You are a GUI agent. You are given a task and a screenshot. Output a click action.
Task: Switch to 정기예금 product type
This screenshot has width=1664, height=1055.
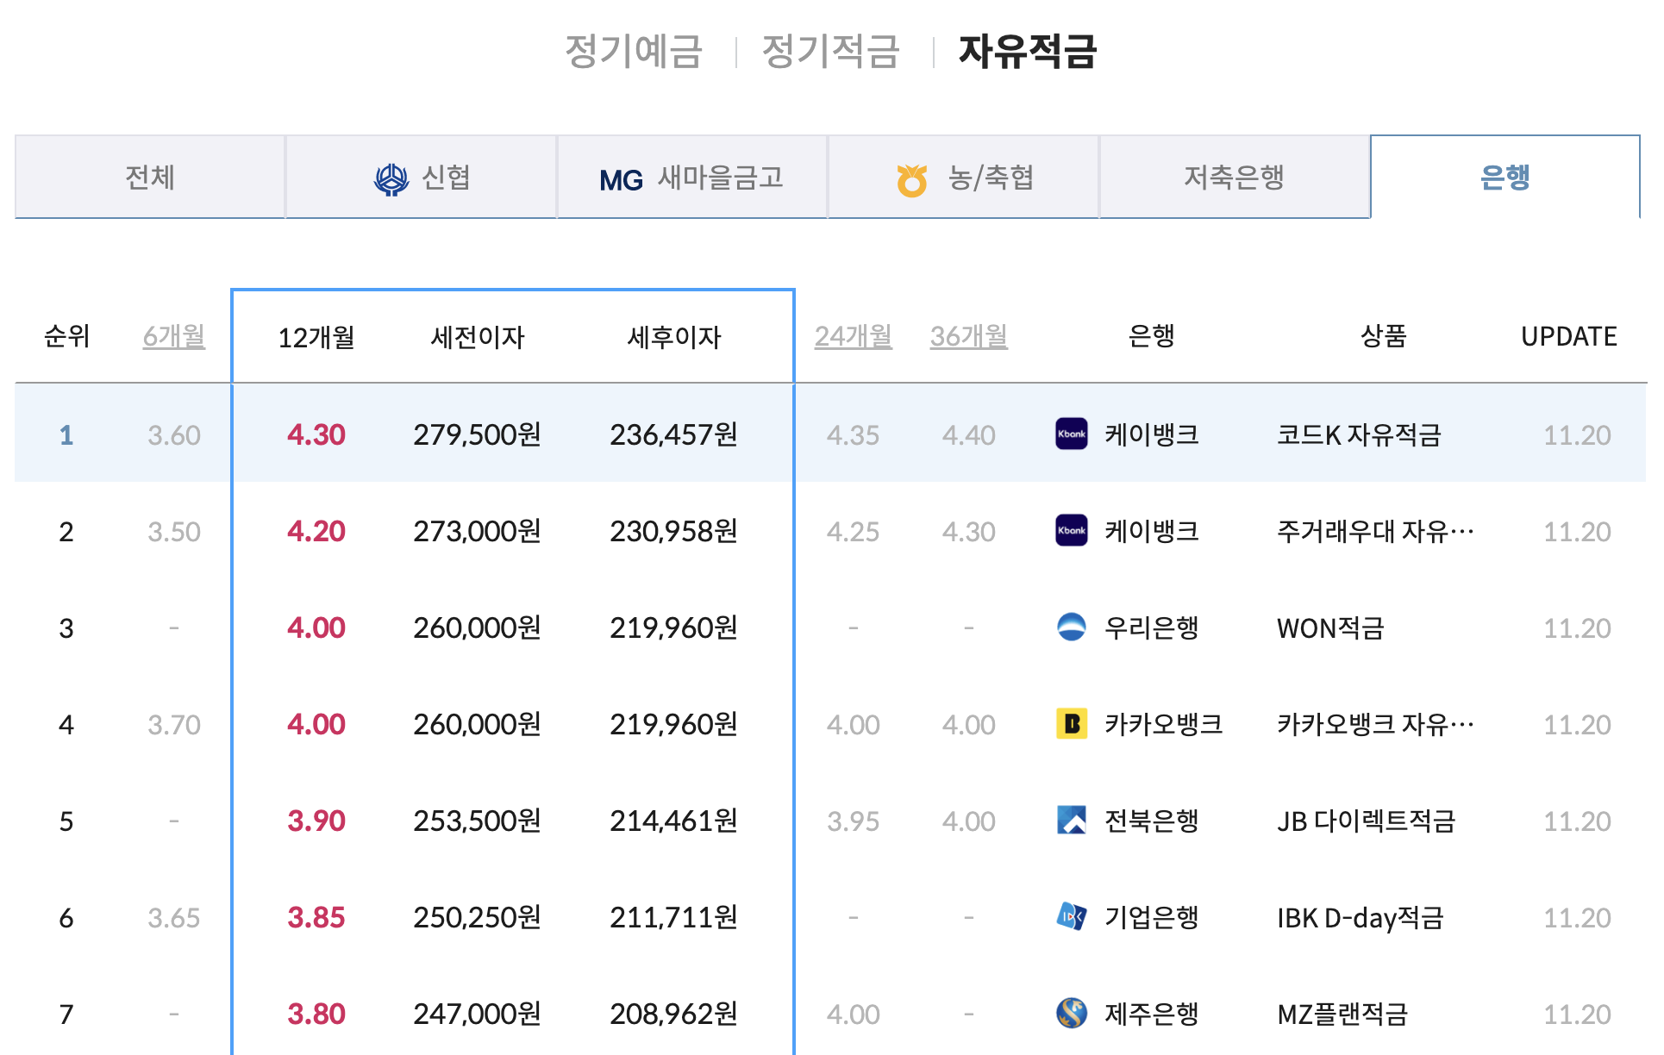tap(634, 51)
